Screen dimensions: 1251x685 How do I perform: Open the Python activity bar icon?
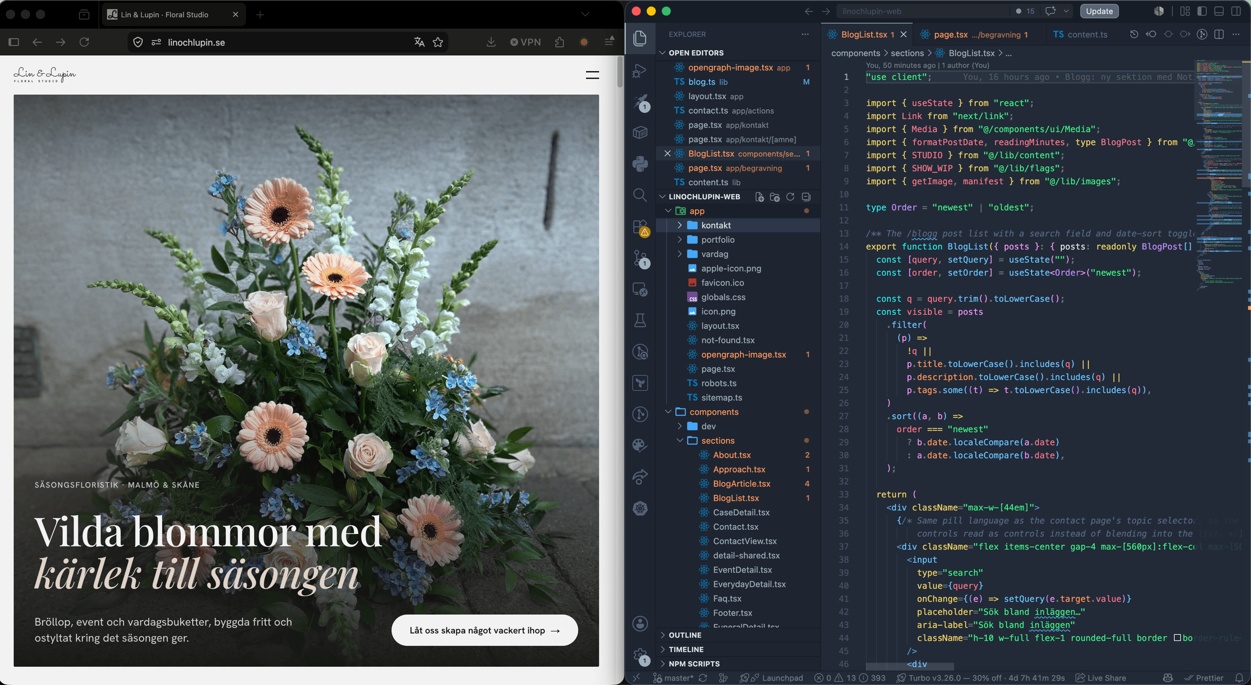640,164
